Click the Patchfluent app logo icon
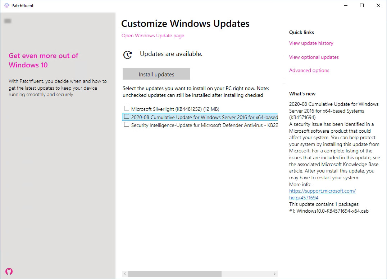Viewport: 387px width, 279px height. (7, 5)
